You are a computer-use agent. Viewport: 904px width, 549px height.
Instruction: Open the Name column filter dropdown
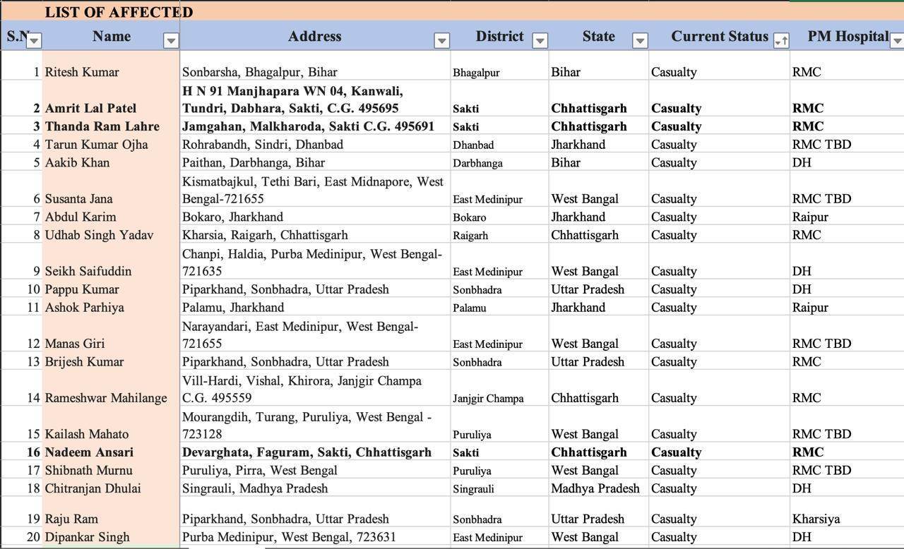(171, 41)
